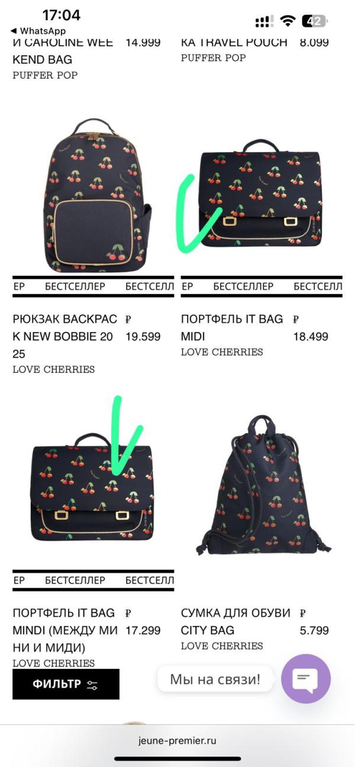Select ПОРТФЕЛЬ IT BAG MINDI title link
Screen dimensions: 355x767
coord(65,630)
